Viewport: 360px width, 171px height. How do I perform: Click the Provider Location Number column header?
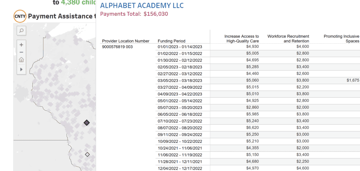(x=126, y=41)
